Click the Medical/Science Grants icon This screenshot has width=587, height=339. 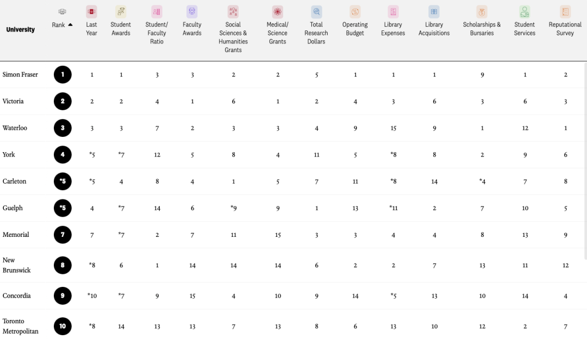[277, 11]
